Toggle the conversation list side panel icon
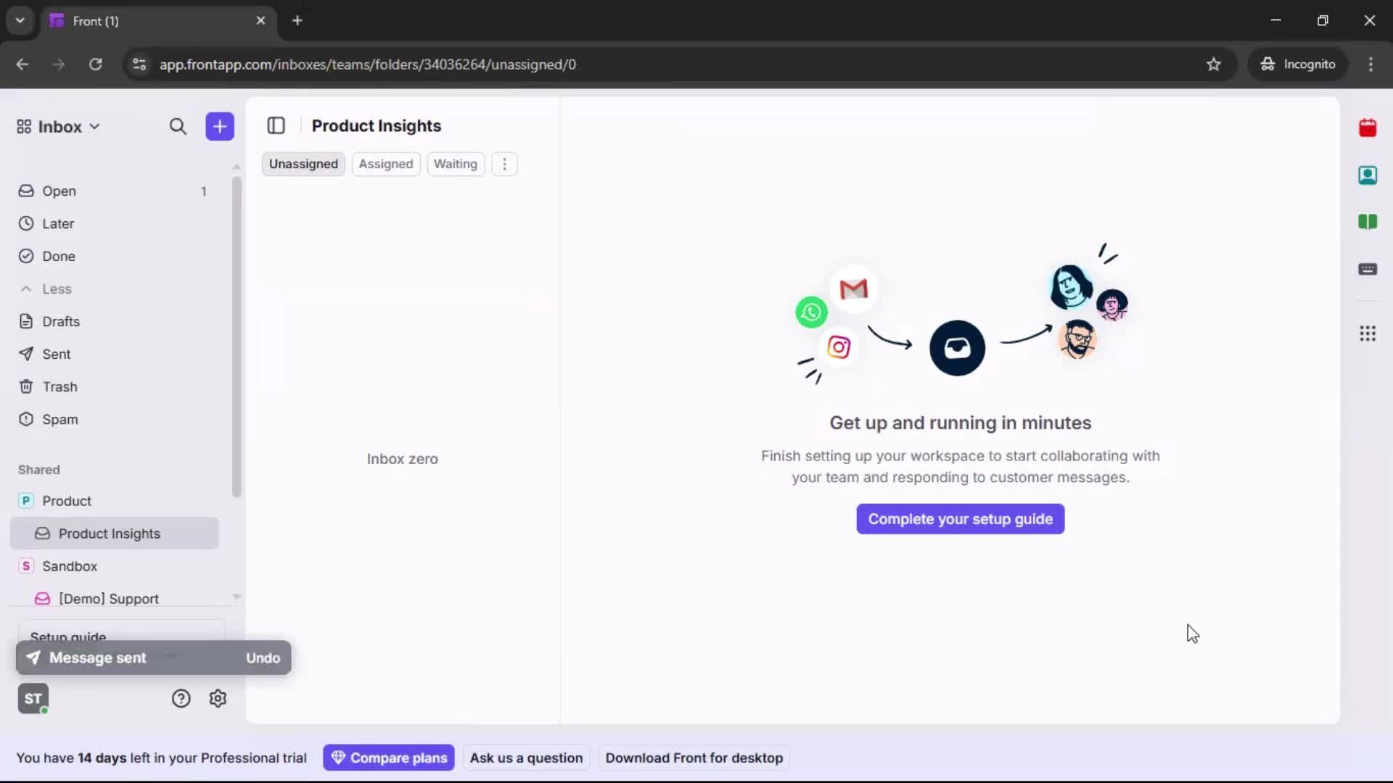The height and width of the screenshot is (783, 1393). click(x=276, y=125)
